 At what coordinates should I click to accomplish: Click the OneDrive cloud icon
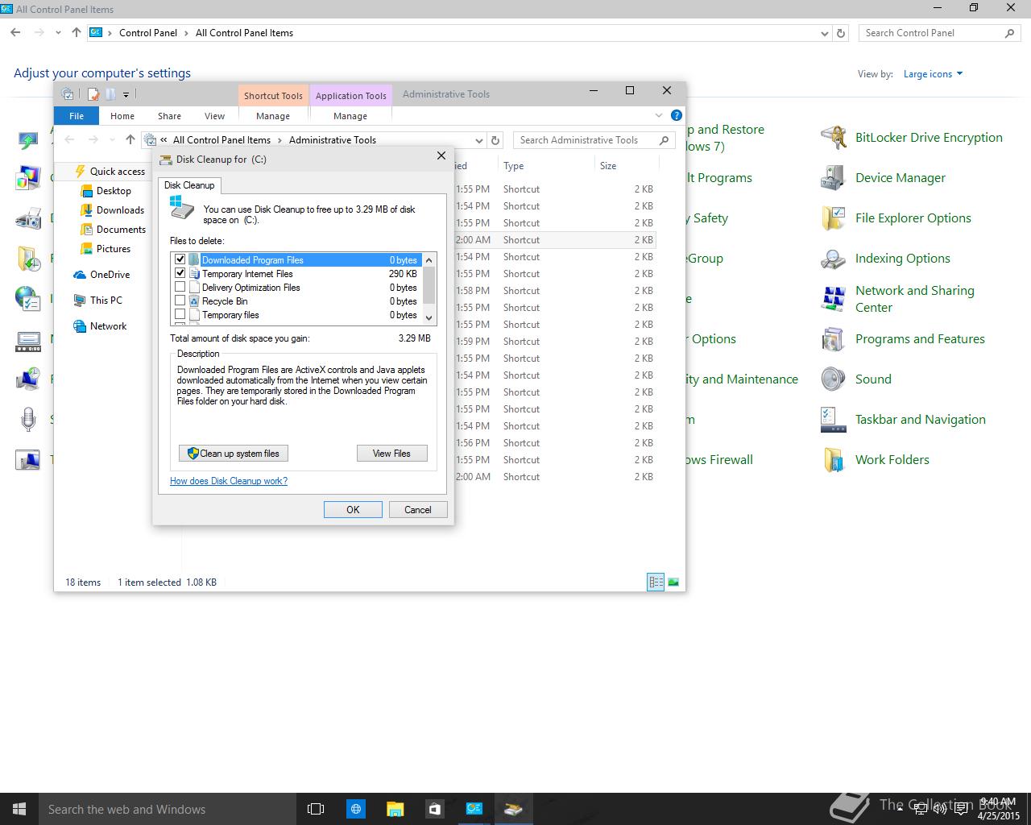click(x=80, y=275)
